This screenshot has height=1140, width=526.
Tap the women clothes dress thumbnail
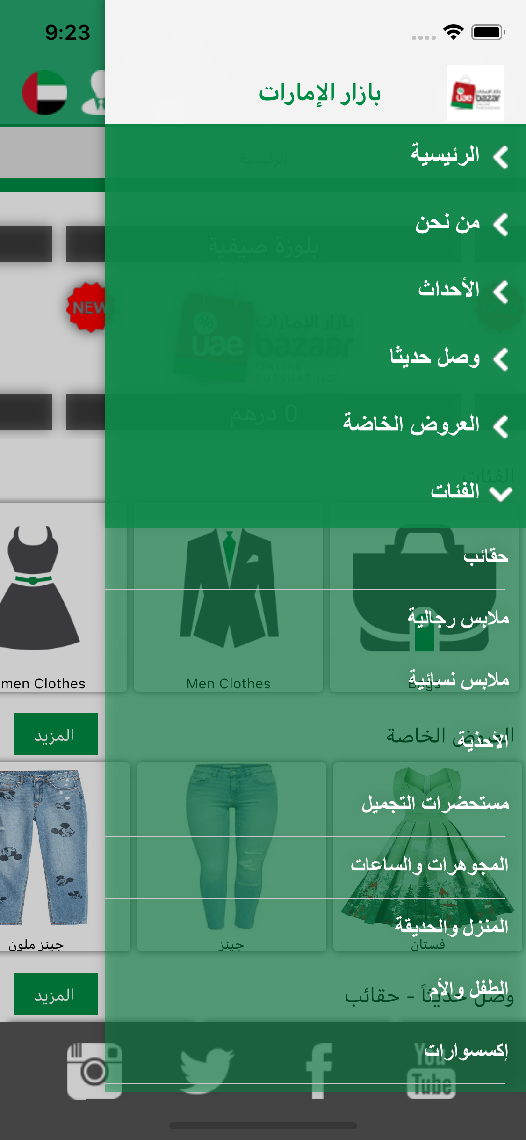40,587
